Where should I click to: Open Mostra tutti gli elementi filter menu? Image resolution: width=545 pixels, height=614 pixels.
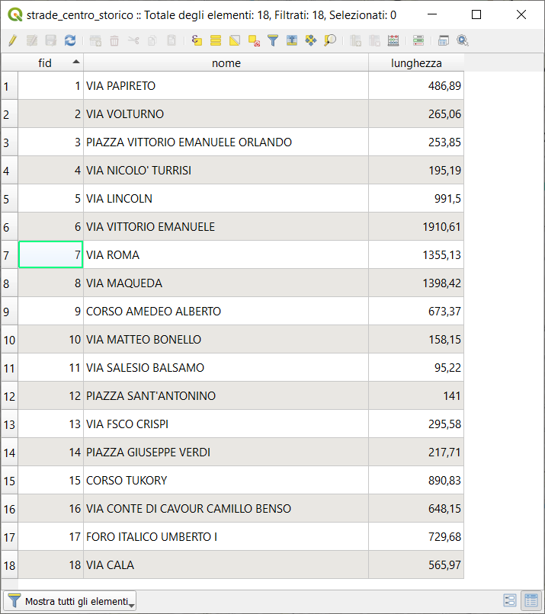pos(70,601)
